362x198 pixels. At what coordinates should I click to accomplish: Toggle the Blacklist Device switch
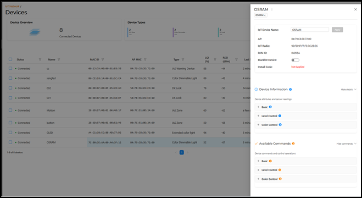pos(296,60)
